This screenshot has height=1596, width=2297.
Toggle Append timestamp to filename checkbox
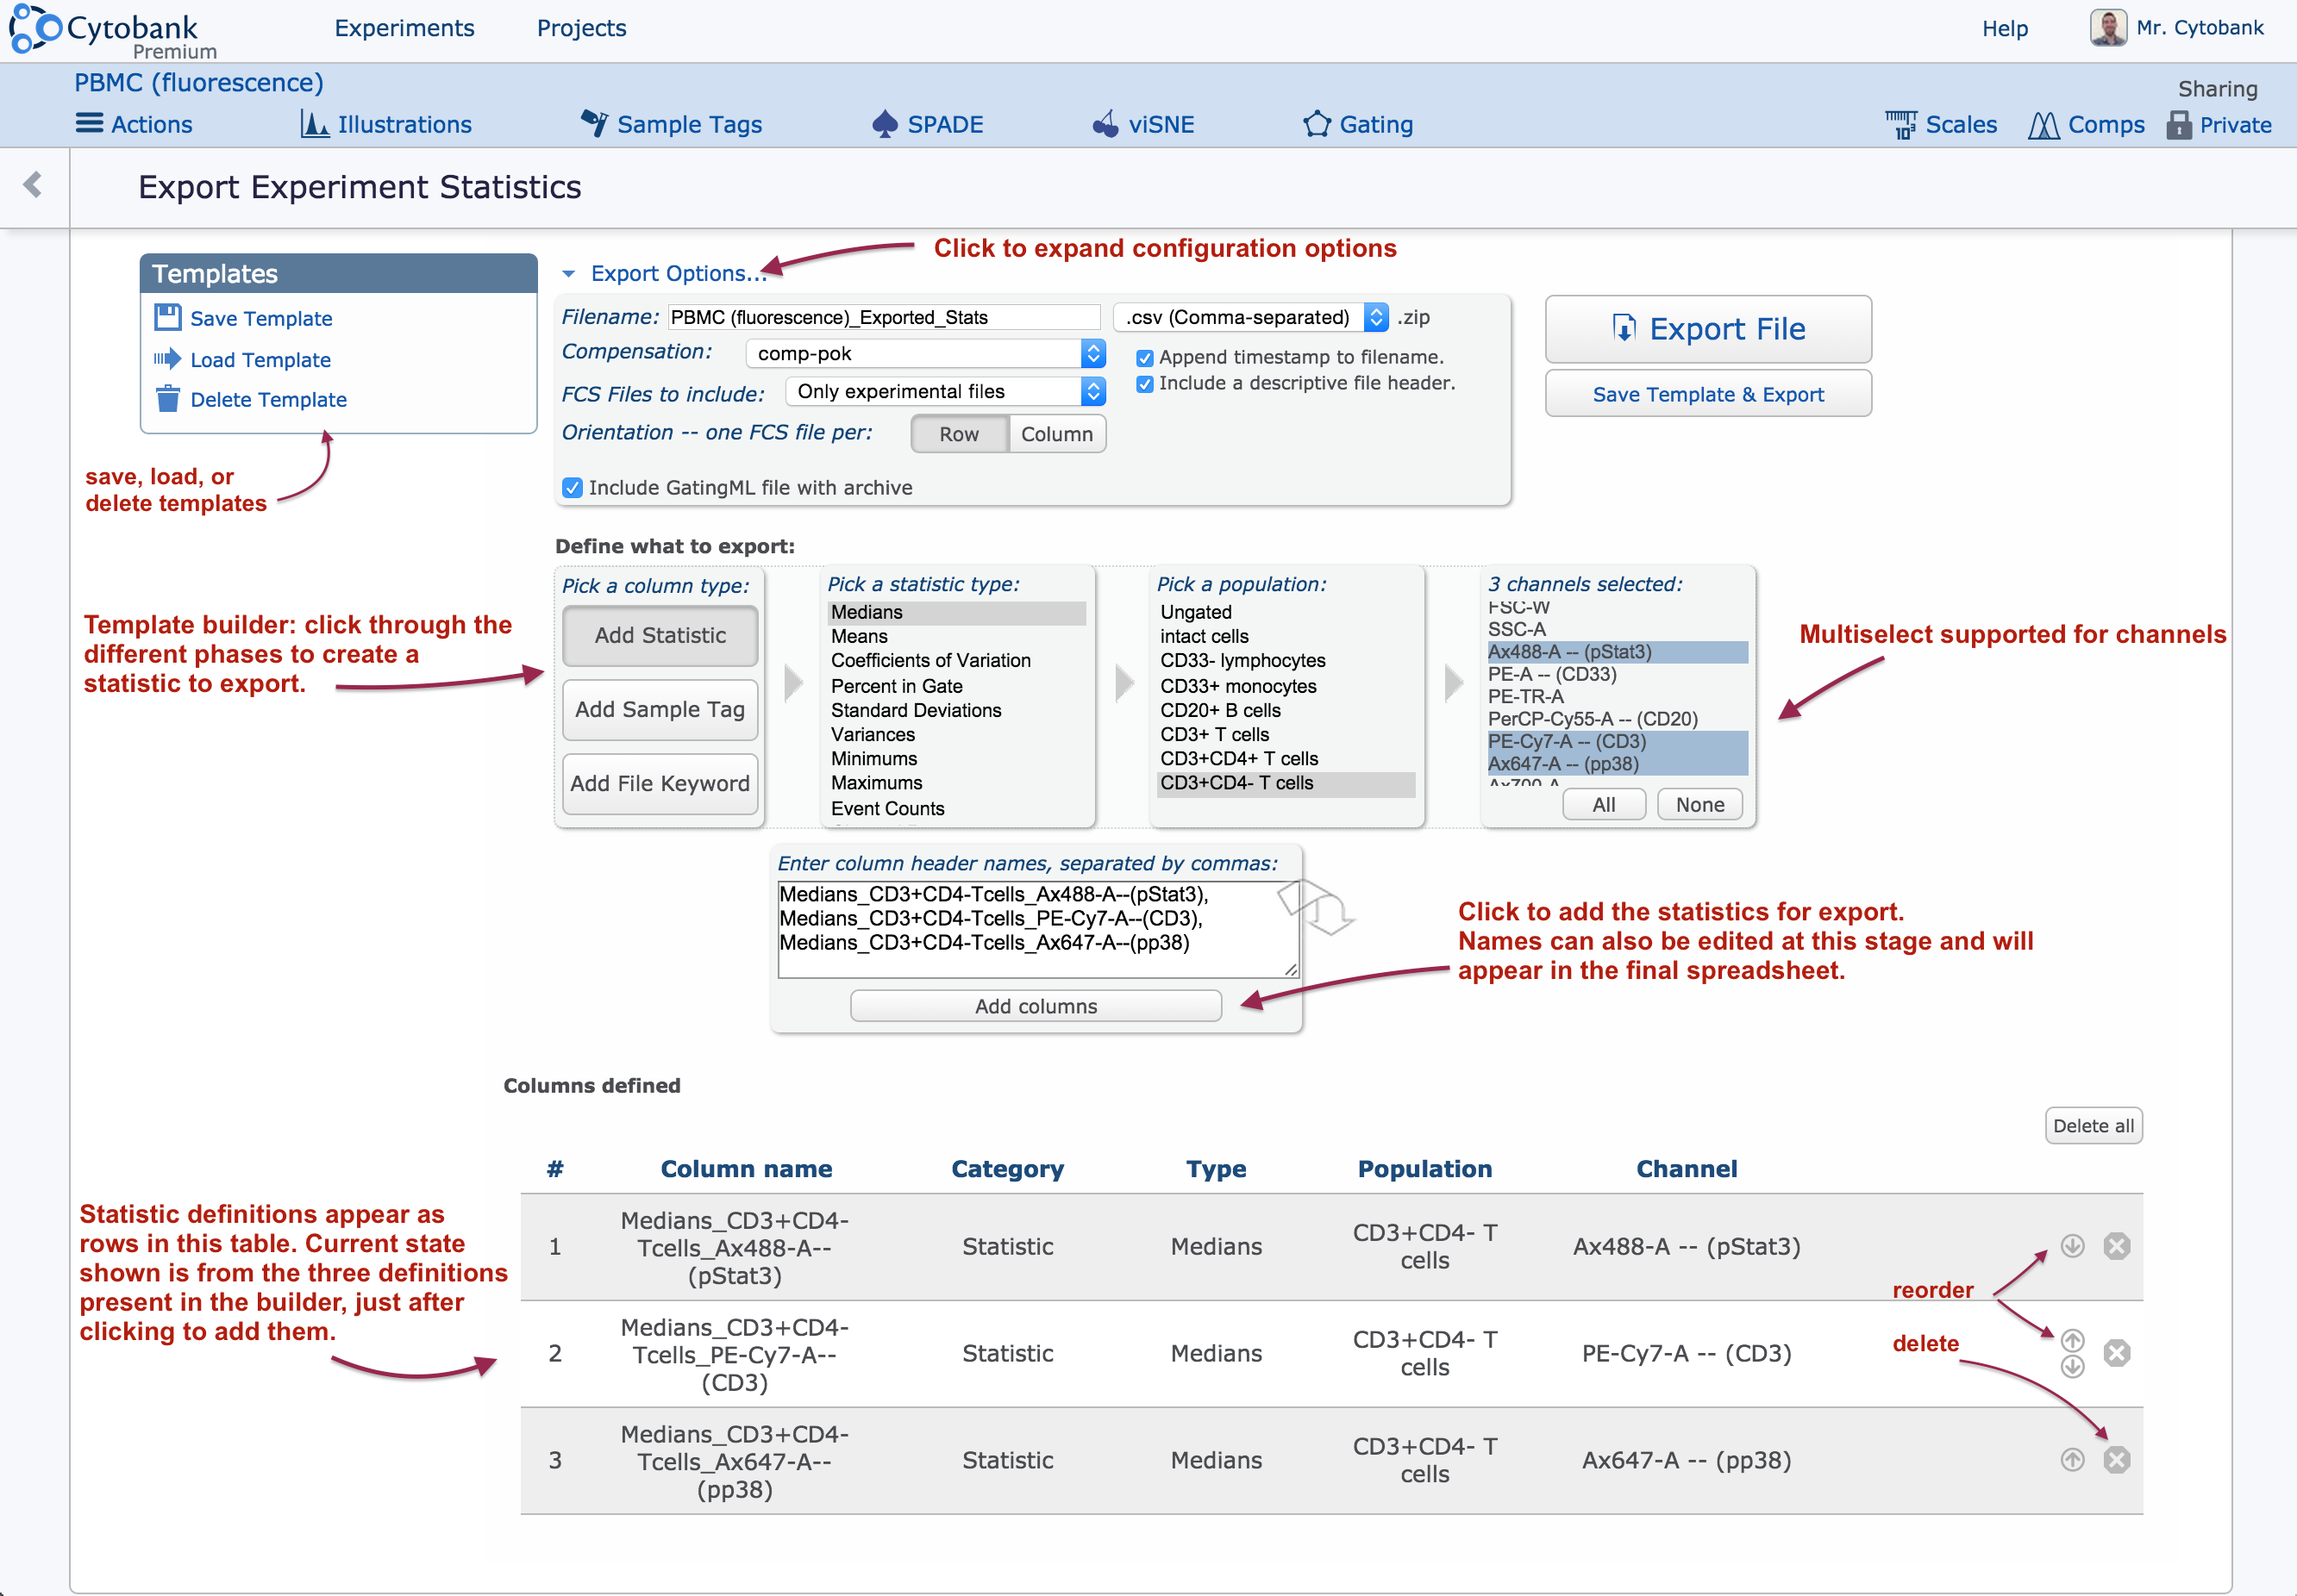tap(1146, 357)
